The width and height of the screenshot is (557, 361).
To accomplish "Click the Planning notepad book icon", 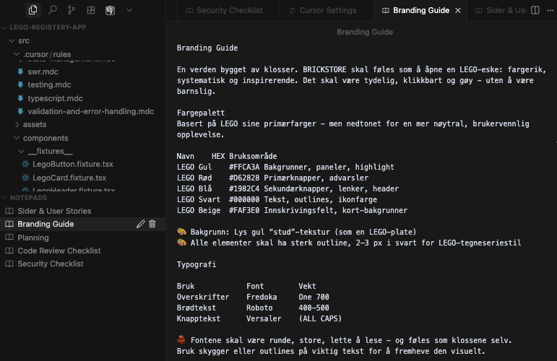I will pyautogui.click(x=9, y=238).
